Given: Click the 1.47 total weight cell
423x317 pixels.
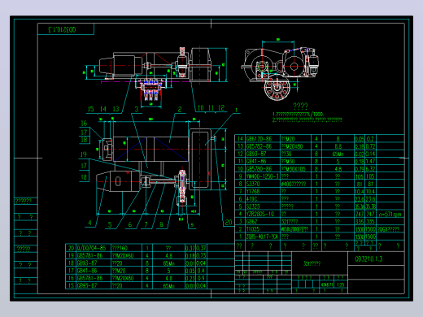Looking at the screenshot, I should coord(370,162).
